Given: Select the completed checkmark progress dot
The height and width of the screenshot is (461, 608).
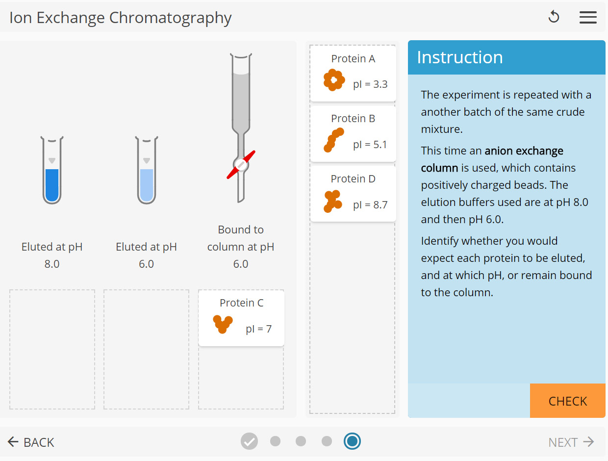Looking at the screenshot, I should [x=249, y=441].
